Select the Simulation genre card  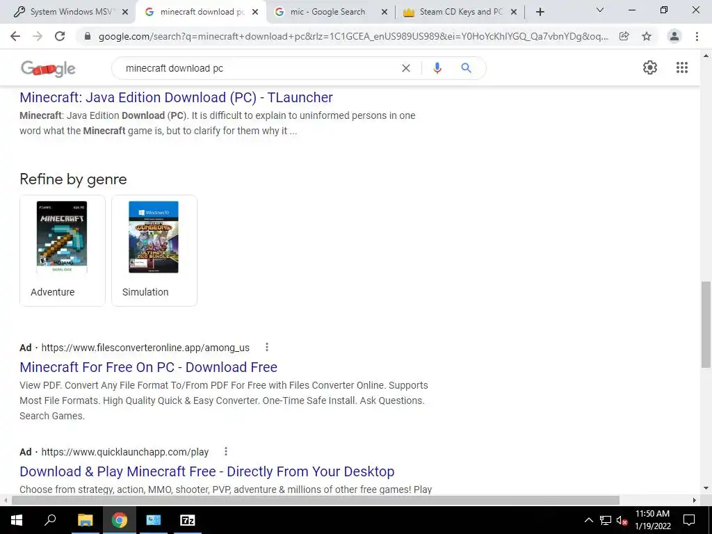coord(154,250)
